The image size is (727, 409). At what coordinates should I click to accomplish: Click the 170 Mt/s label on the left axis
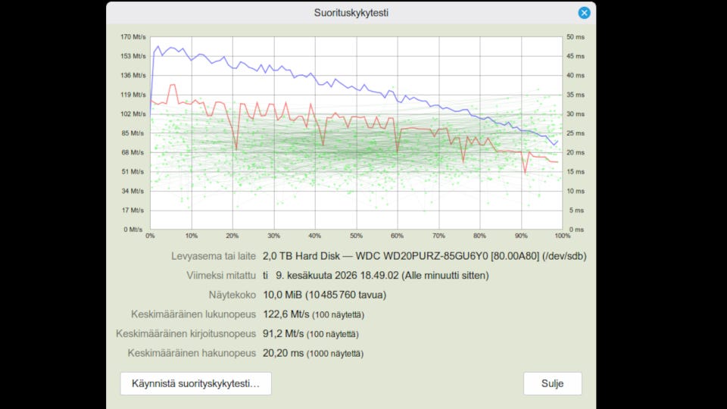[x=133, y=36]
